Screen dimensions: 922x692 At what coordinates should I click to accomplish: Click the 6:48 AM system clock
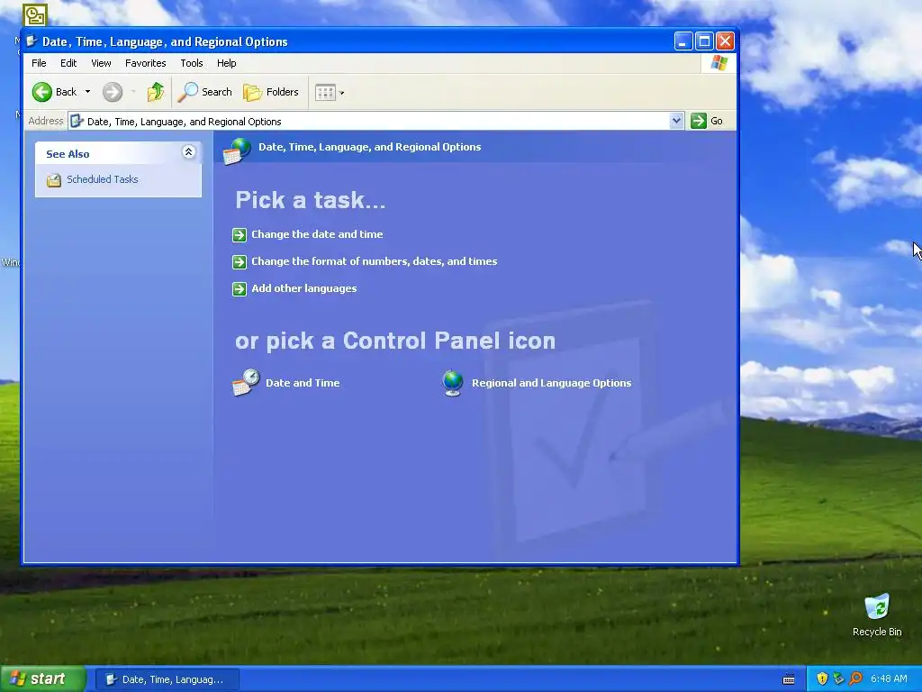click(x=889, y=679)
